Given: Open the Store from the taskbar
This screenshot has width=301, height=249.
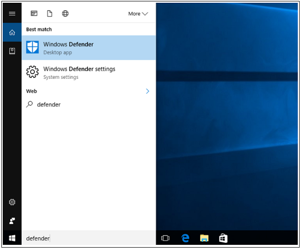Looking at the screenshot, I should tap(223, 238).
